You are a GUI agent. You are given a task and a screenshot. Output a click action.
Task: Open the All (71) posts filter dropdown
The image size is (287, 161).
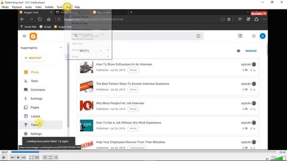pyautogui.click(x=91, y=51)
